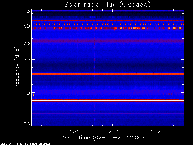The height and width of the screenshot is (145, 193).
Task: Click the 12:04 time tick label
Action: [72, 131]
